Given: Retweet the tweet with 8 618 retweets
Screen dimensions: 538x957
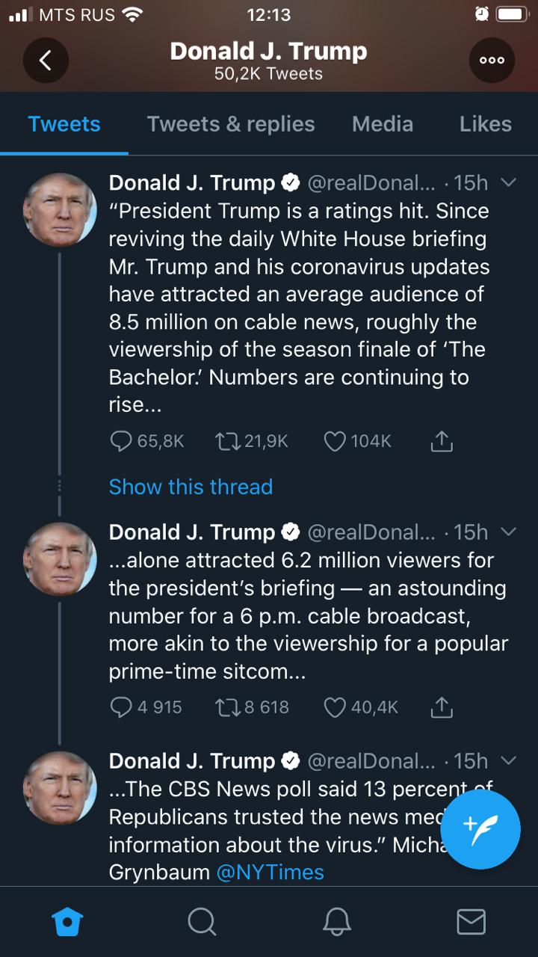Looking at the screenshot, I should 226,707.
